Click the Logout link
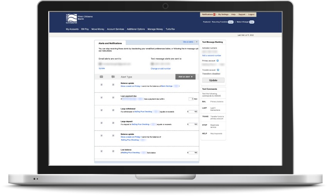The height and width of the screenshot is (196, 328). 252,14
